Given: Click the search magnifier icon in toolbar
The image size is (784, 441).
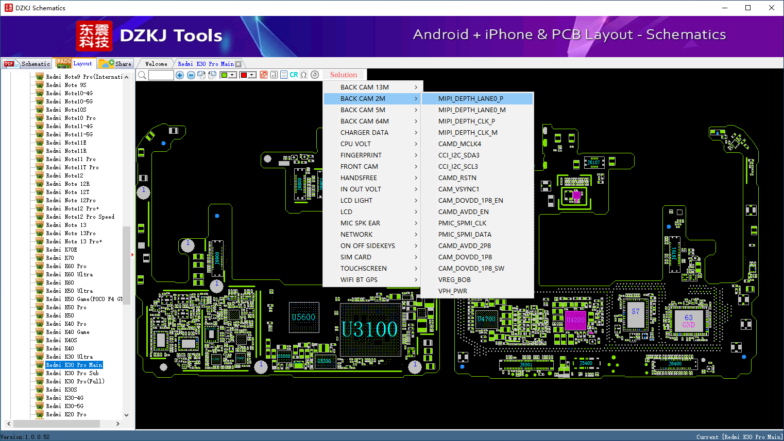Looking at the screenshot, I should coord(142,75).
